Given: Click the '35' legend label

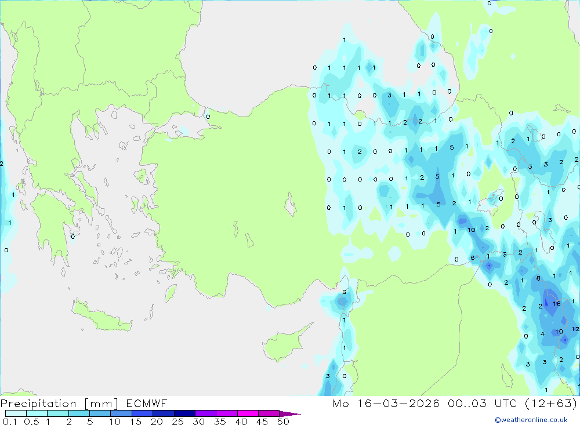Looking at the screenshot, I should tap(220, 422).
